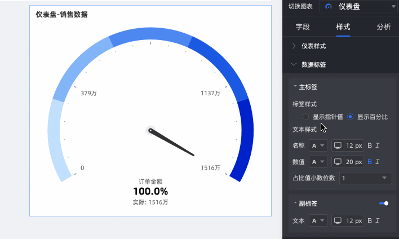The height and width of the screenshot is (239, 399).
Task: Toggle bold for 数值 text
Action: tap(370, 162)
